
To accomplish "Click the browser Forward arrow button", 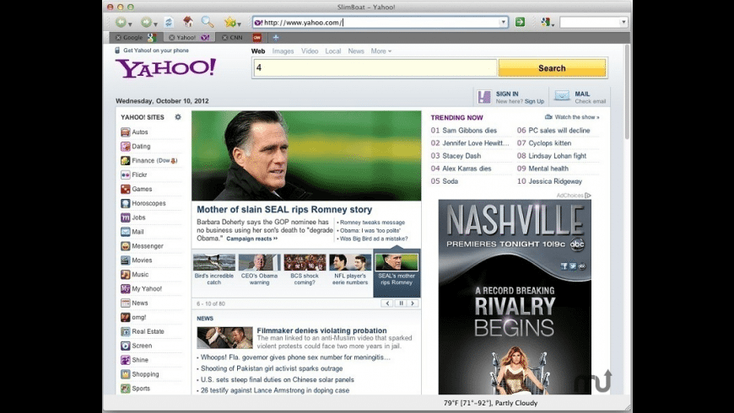I will pos(146,22).
